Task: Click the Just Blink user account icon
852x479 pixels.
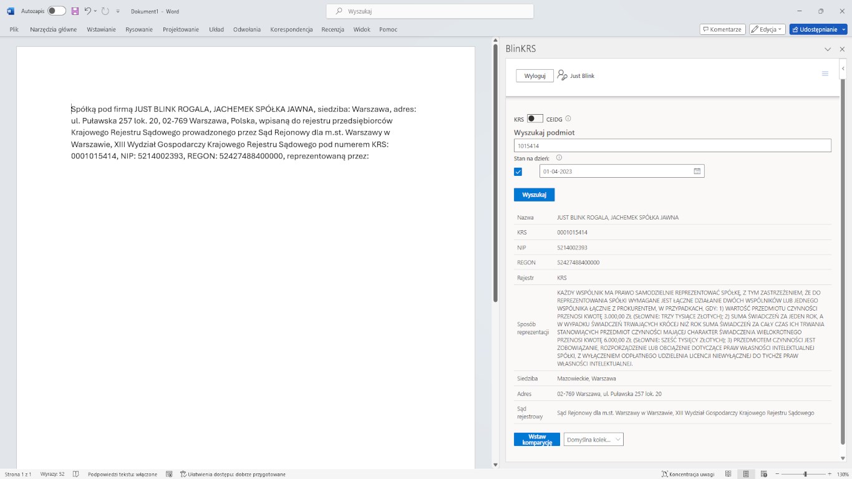Action: (562, 75)
